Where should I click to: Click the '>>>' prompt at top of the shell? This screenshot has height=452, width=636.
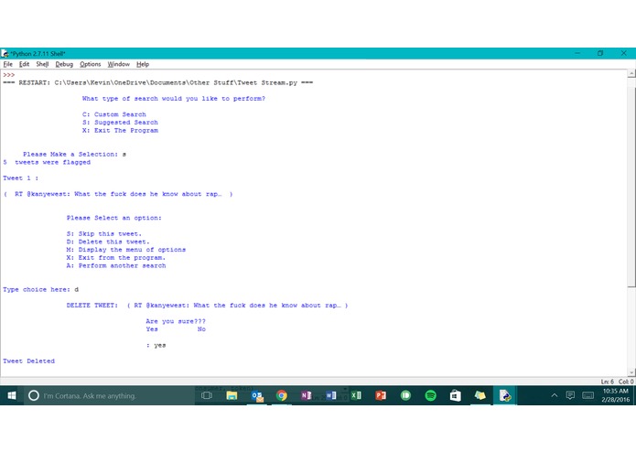[x=9, y=75]
